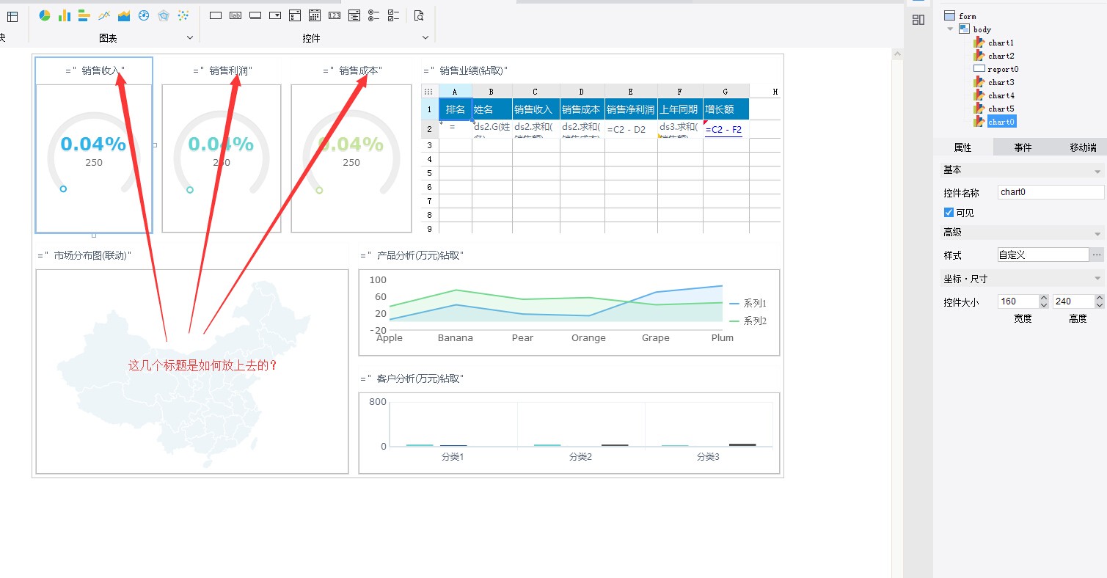The image size is (1107, 578).
Task: Select the 销售成本 gauge chart
Action: coord(351,158)
